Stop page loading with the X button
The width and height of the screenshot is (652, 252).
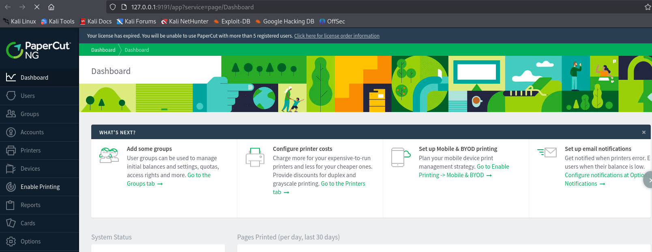[36, 7]
